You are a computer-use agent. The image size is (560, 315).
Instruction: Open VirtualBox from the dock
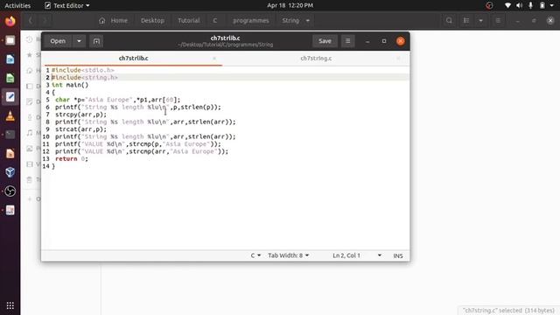point(10,172)
